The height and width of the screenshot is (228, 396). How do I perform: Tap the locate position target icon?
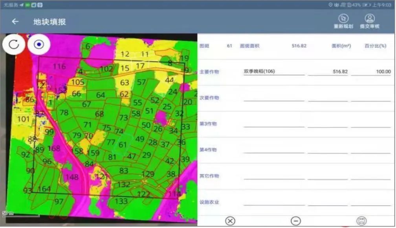tap(38, 44)
